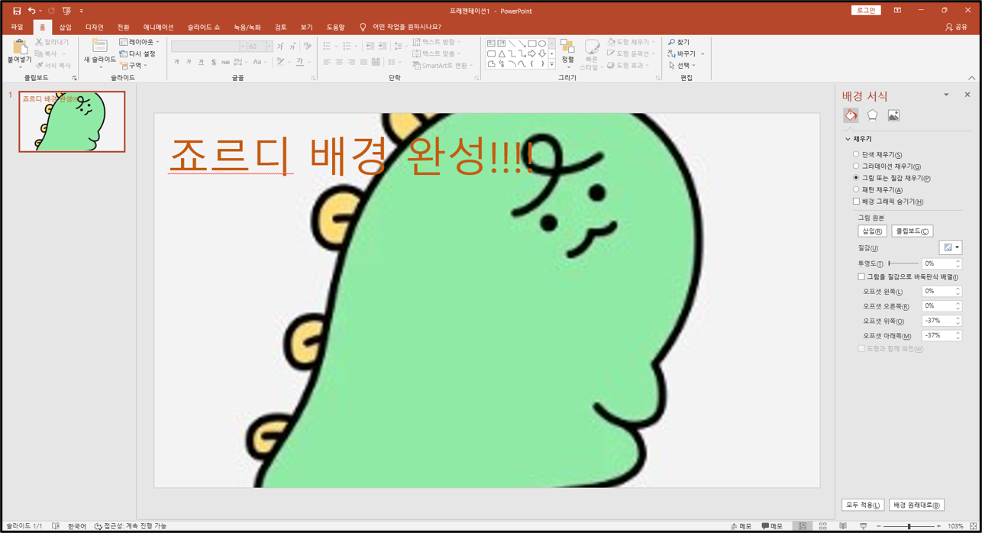Switch to Reading view icon in the status bar
This screenshot has width=982, height=533.
[843, 526]
